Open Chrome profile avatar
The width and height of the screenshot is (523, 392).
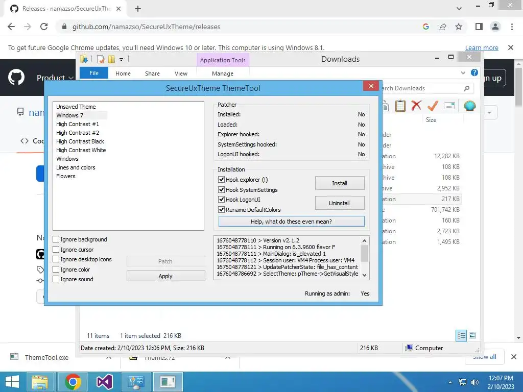click(x=495, y=27)
